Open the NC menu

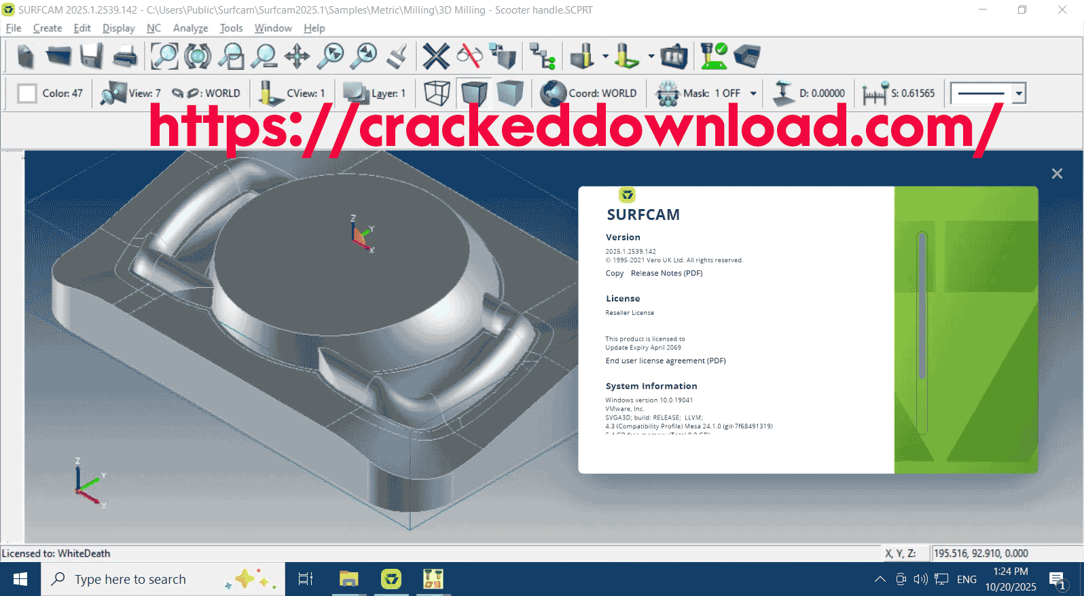coord(153,28)
